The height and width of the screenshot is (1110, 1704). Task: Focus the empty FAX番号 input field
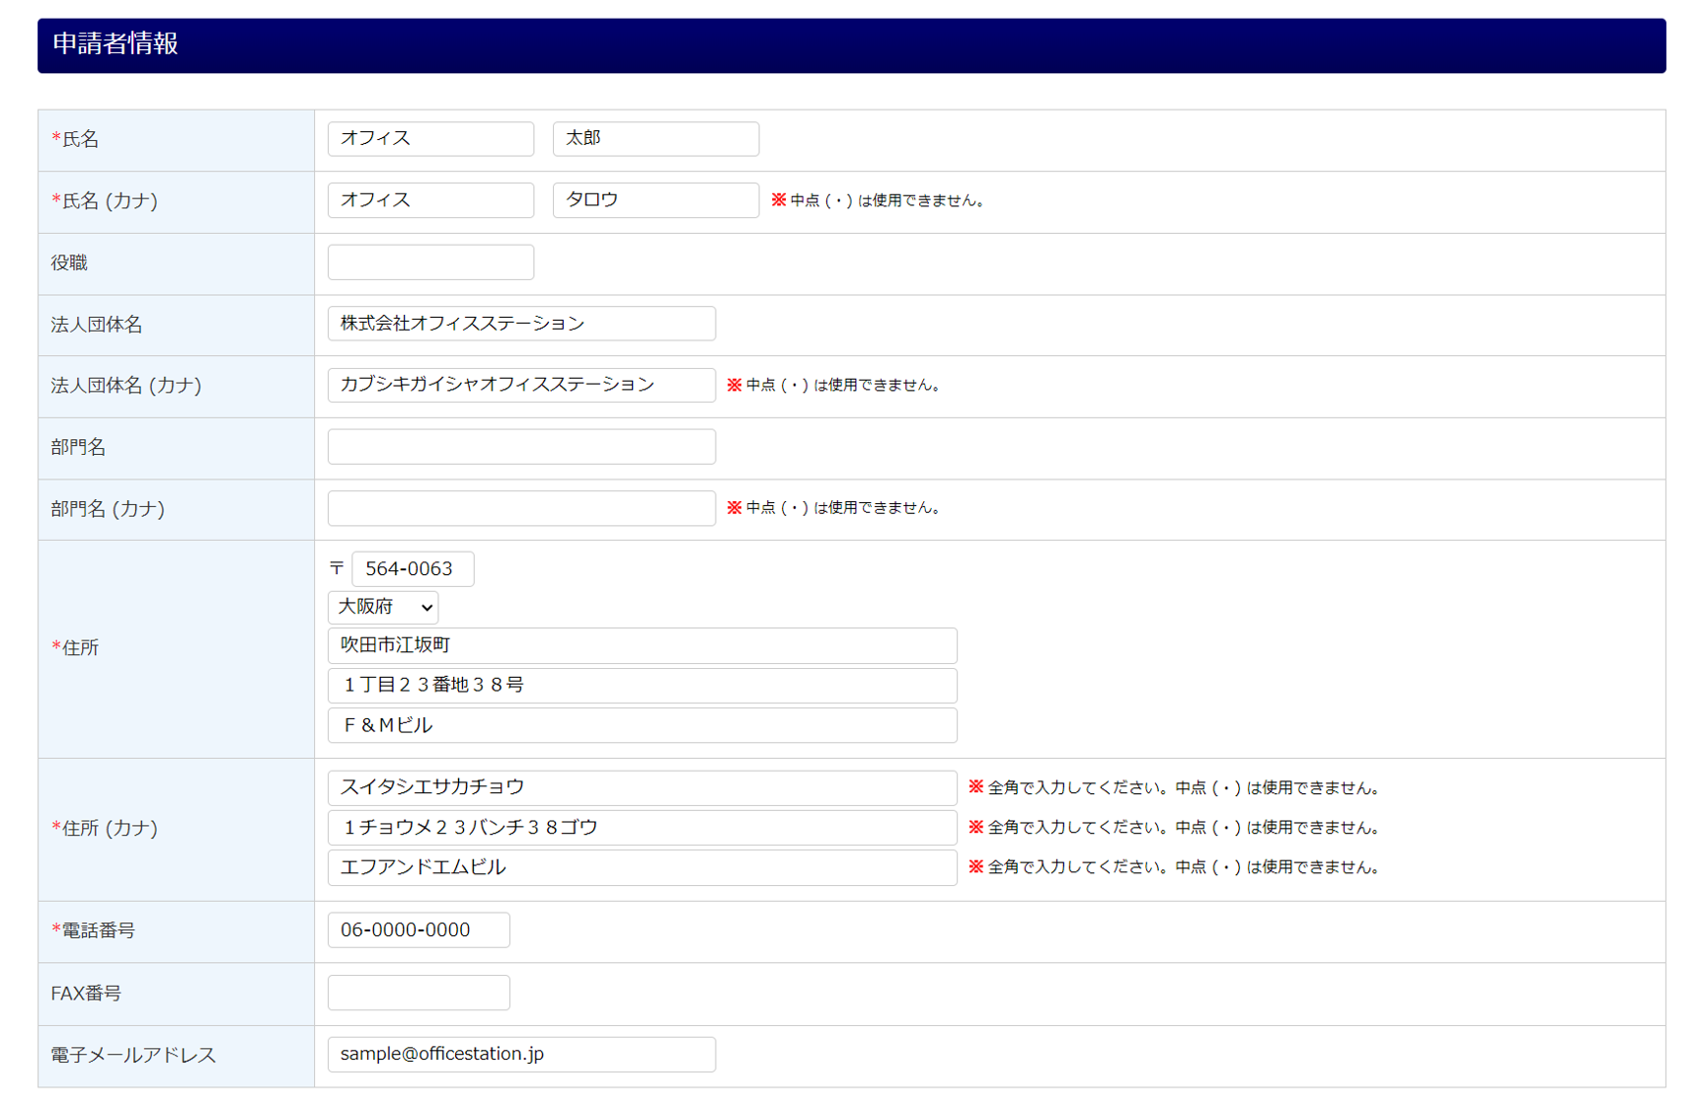click(x=419, y=993)
